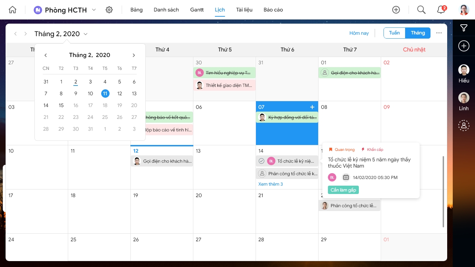Pick day 9 in the date picker
This screenshot has height=267, width=475.
coord(75,94)
